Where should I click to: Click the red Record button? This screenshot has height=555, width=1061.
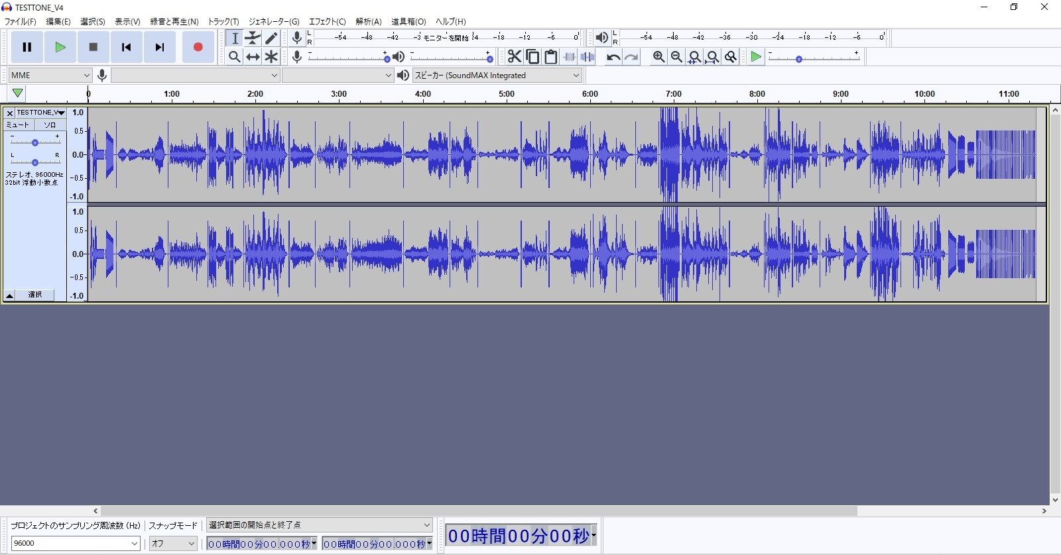[198, 47]
